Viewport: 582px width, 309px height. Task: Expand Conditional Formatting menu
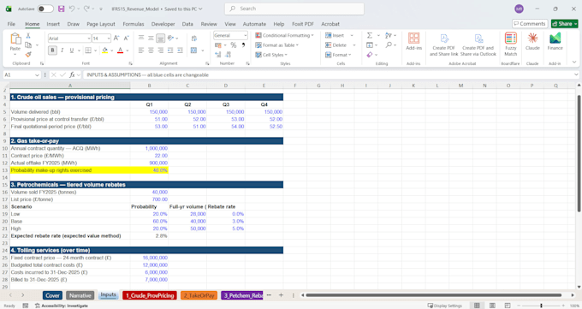(284, 35)
